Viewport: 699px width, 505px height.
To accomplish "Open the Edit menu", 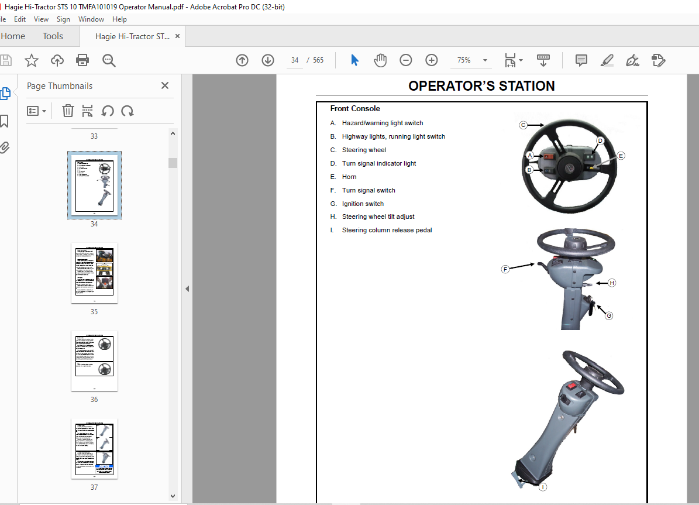I will pos(20,19).
